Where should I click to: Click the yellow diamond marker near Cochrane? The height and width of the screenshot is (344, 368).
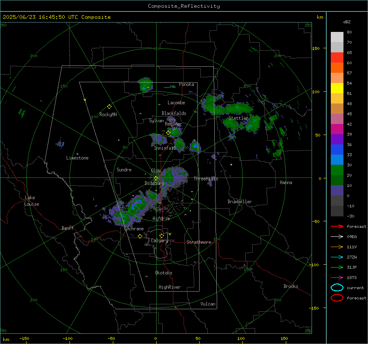pyautogui.click(x=140, y=236)
